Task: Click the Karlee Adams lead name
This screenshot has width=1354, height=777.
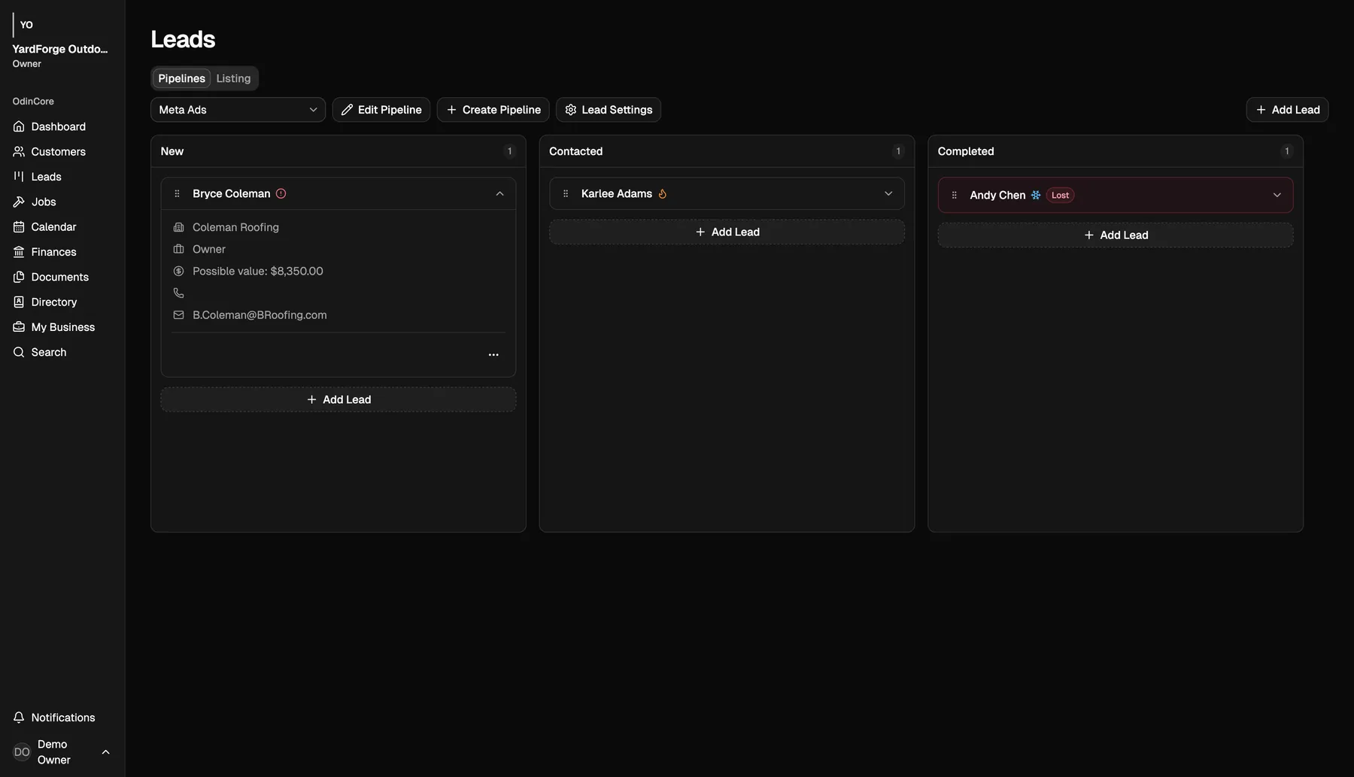Action: 617,194
